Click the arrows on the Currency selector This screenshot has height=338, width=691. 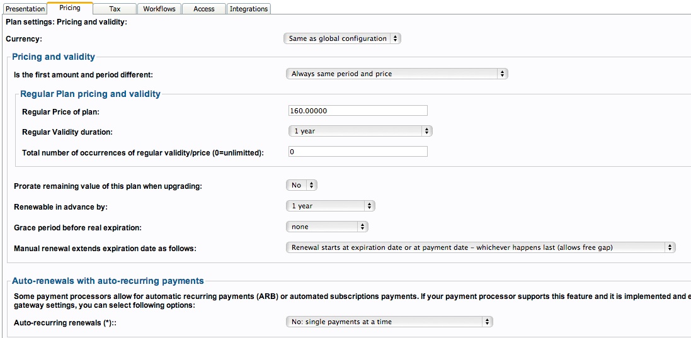tap(395, 39)
